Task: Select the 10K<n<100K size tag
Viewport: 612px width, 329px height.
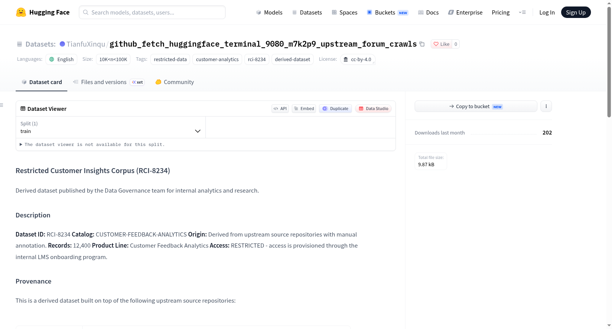Action: (113, 59)
